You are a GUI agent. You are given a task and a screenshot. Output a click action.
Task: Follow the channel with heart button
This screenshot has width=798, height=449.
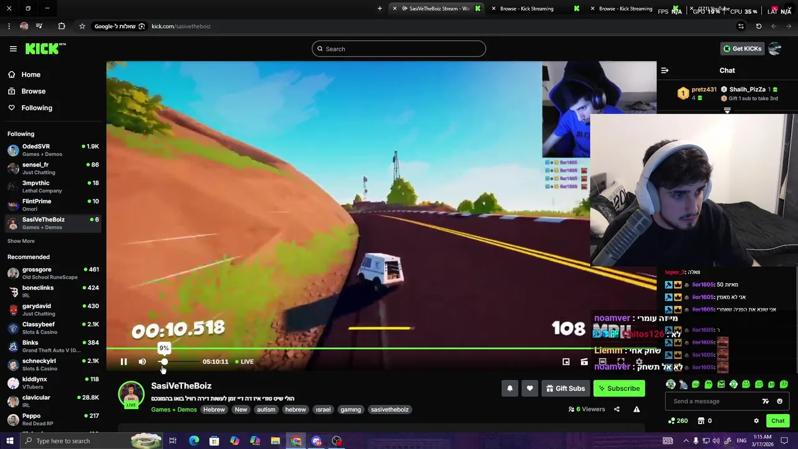coord(529,389)
